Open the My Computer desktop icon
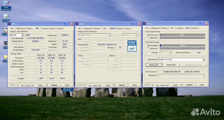The height and width of the screenshot is (120, 224). tap(6, 6)
